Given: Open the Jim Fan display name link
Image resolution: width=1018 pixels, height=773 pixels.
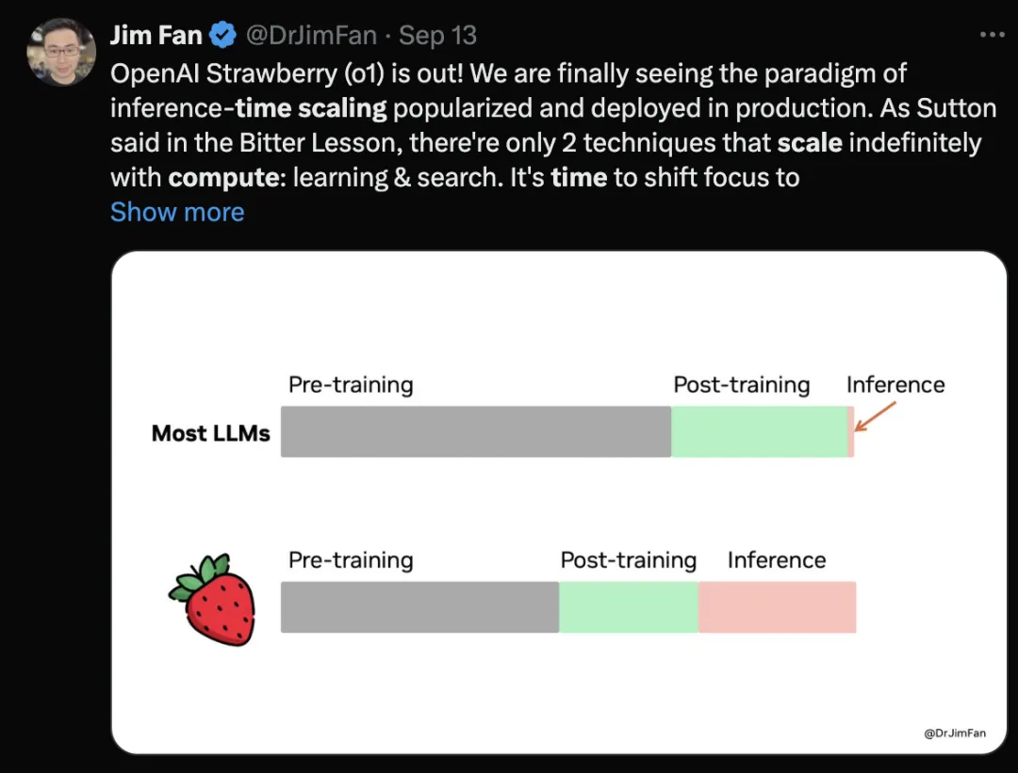Looking at the screenshot, I should (x=156, y=35).
